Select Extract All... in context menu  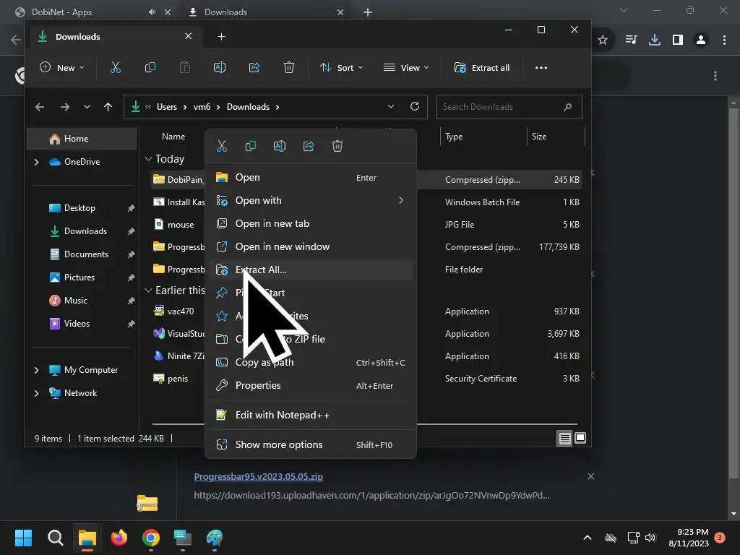click(x=311, y=270)
